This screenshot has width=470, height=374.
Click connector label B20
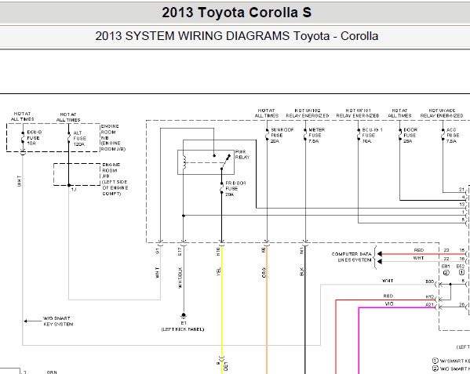point(429,281)
